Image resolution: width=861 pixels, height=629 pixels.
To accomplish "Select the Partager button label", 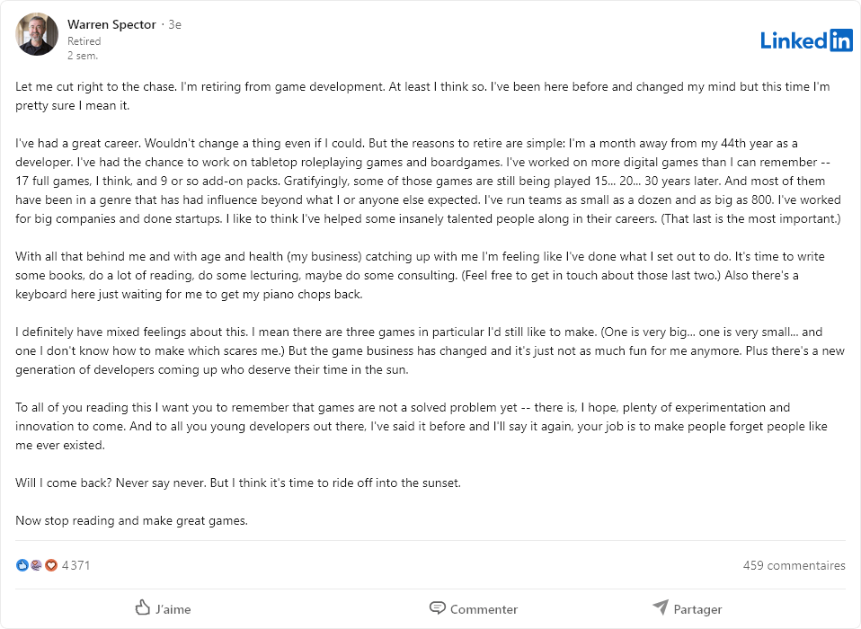I will [x=697, y=609].
